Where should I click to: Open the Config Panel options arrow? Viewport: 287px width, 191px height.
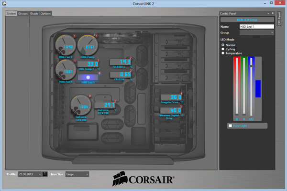[x=268, y=13]
